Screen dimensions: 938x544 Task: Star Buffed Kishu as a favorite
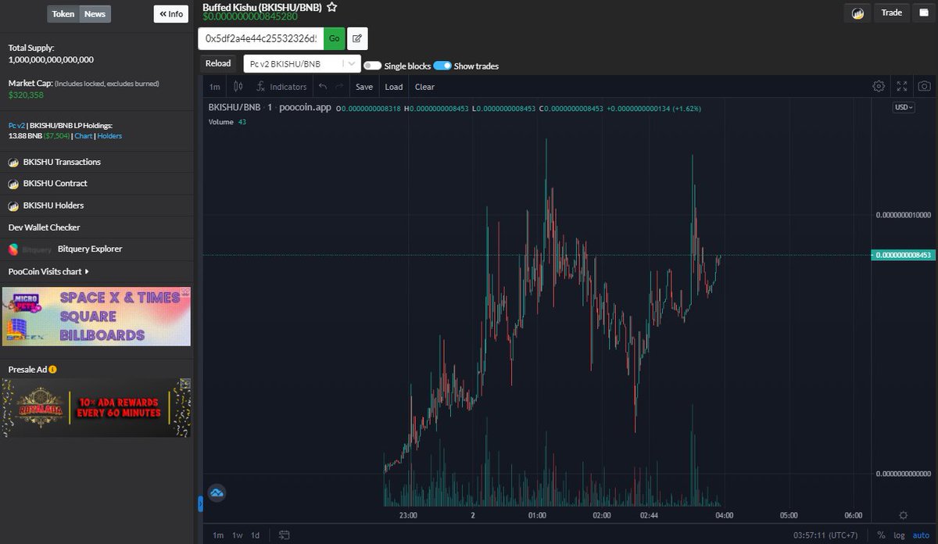pos(332,7)
